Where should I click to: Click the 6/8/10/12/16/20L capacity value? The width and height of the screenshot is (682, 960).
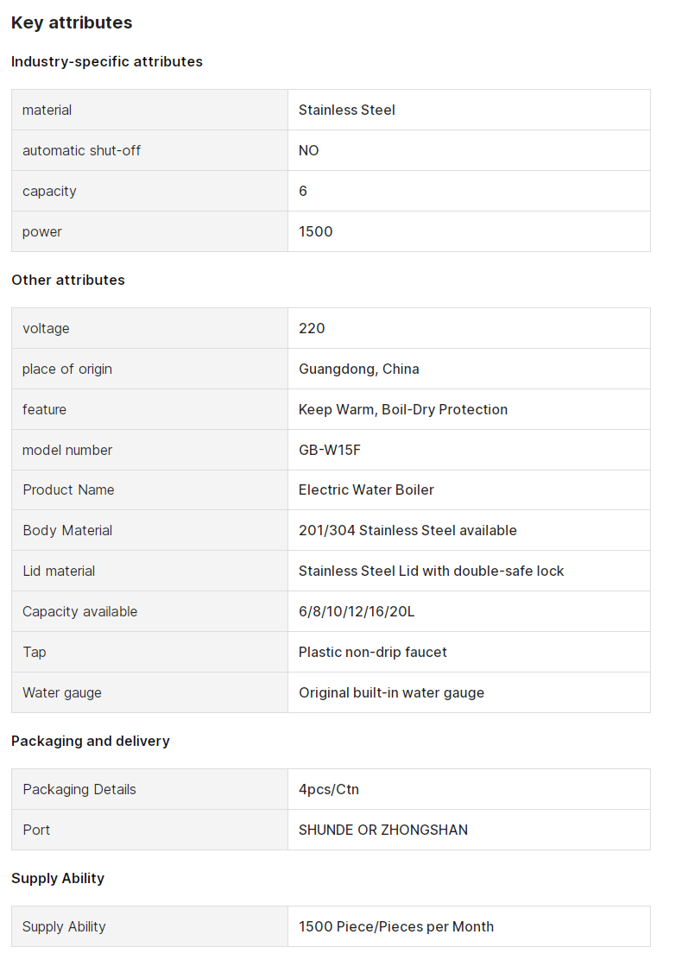tap(357, 611)
